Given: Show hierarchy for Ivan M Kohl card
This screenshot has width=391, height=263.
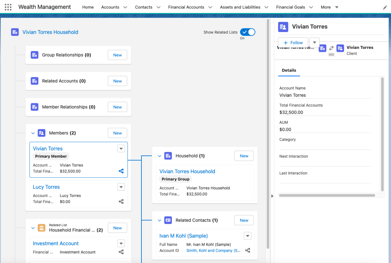Looking at the screenshot, I should [248, 250].
